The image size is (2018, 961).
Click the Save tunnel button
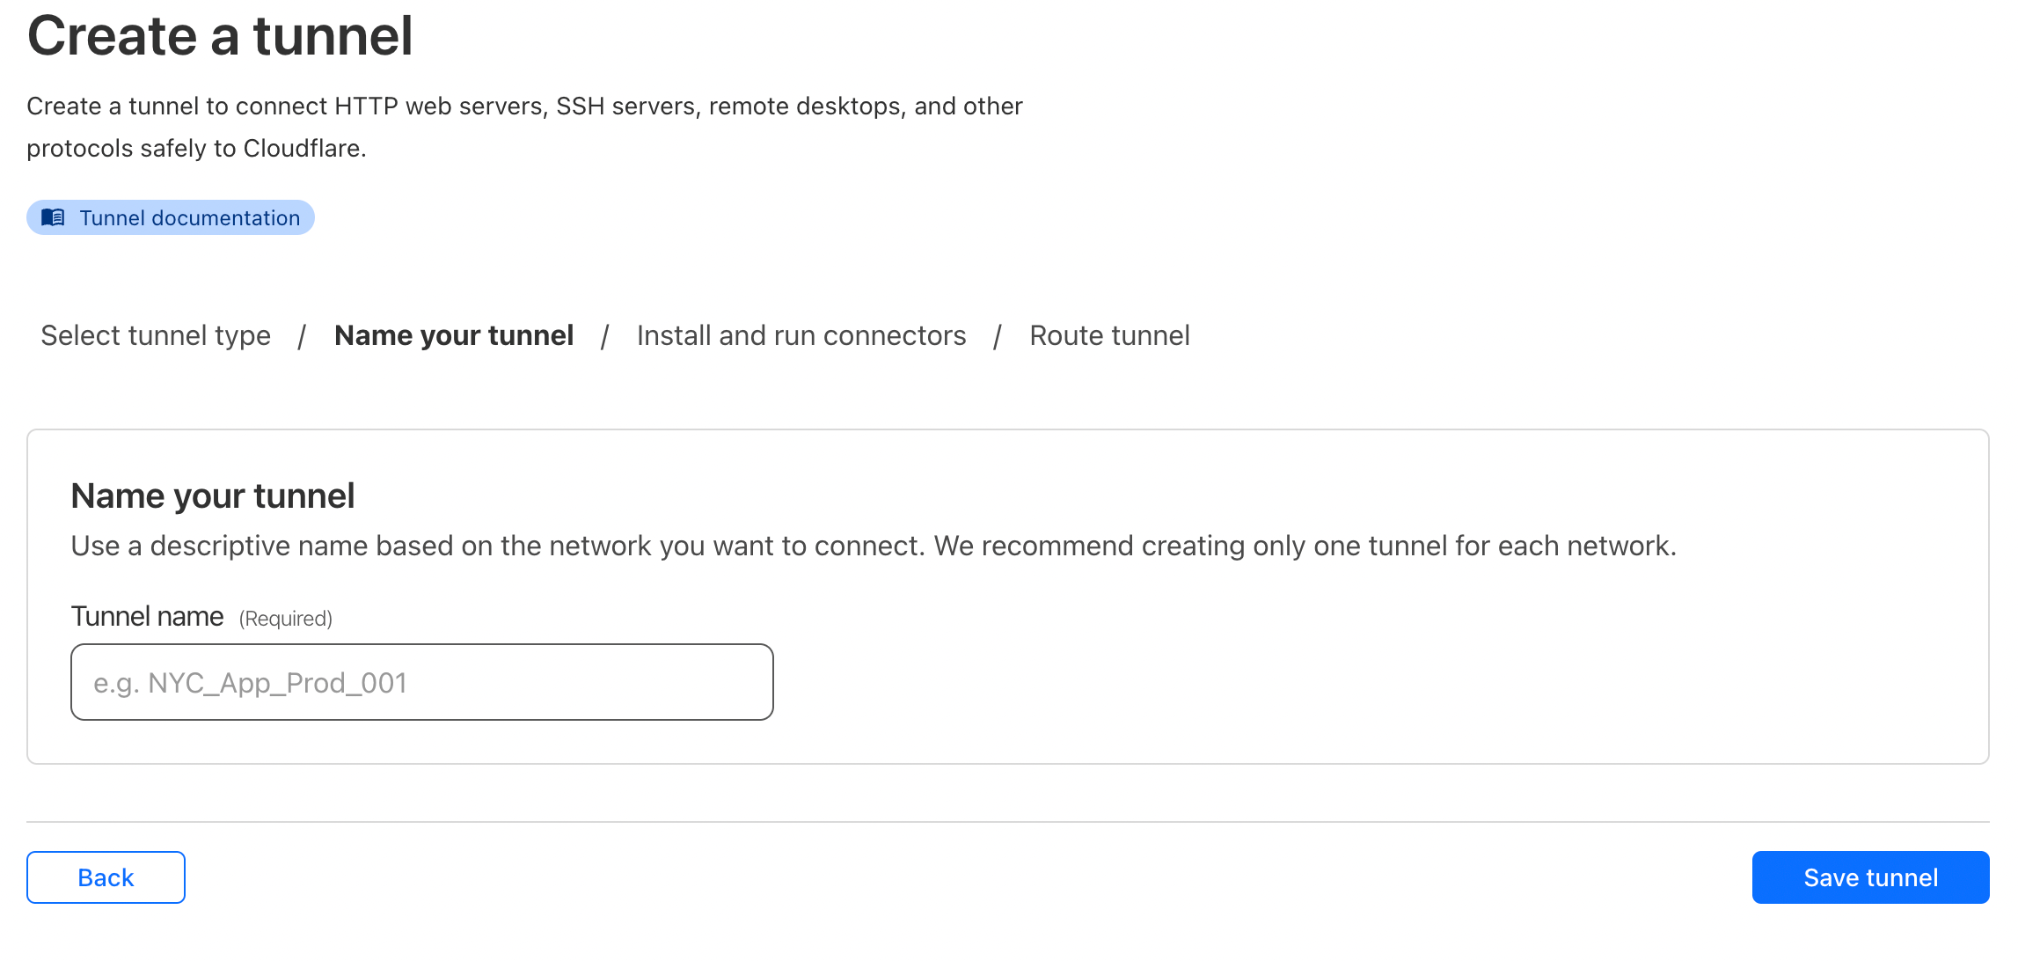coord(1870,877)
